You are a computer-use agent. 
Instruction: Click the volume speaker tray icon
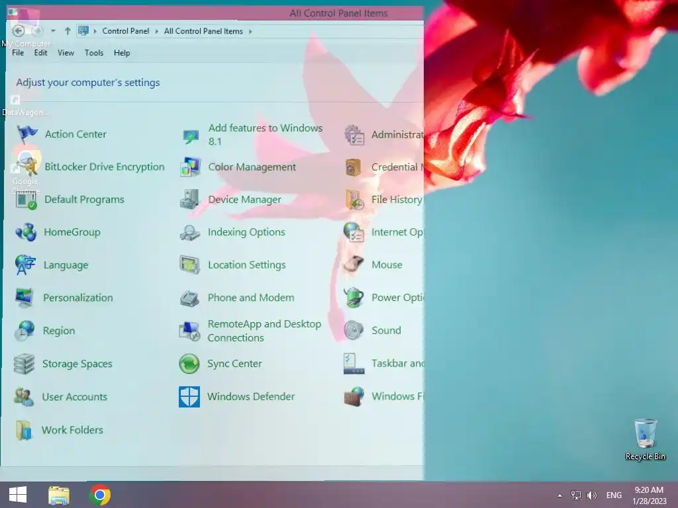[592, 495]
